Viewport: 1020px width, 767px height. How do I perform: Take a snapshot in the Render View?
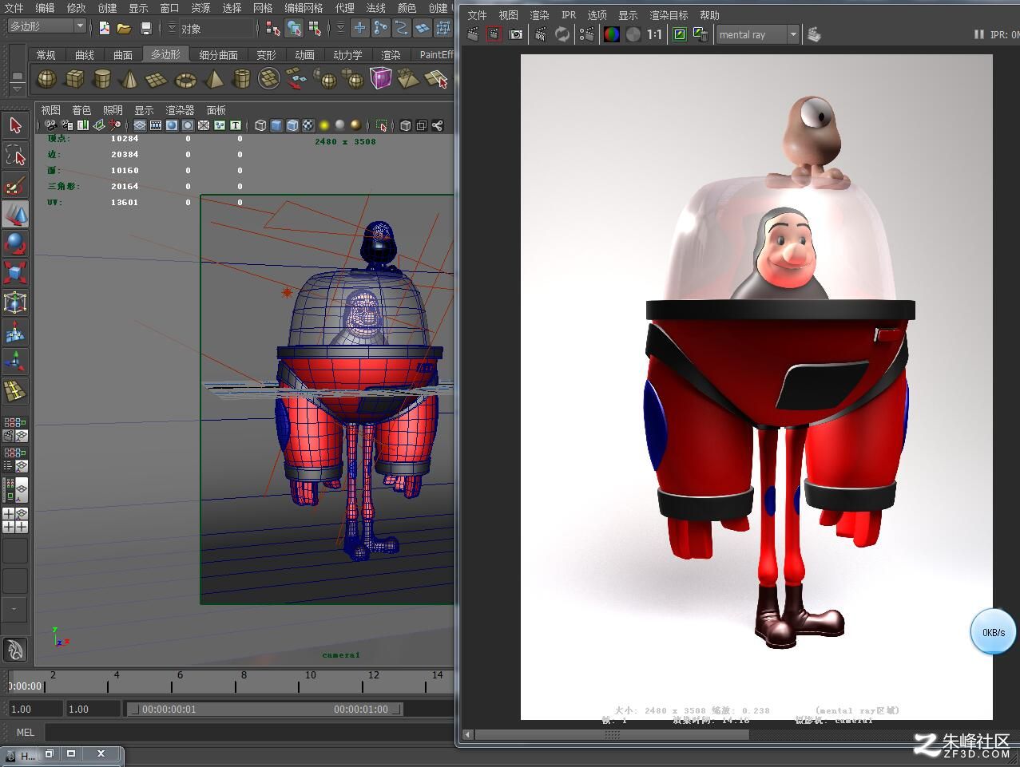(516, 34)
